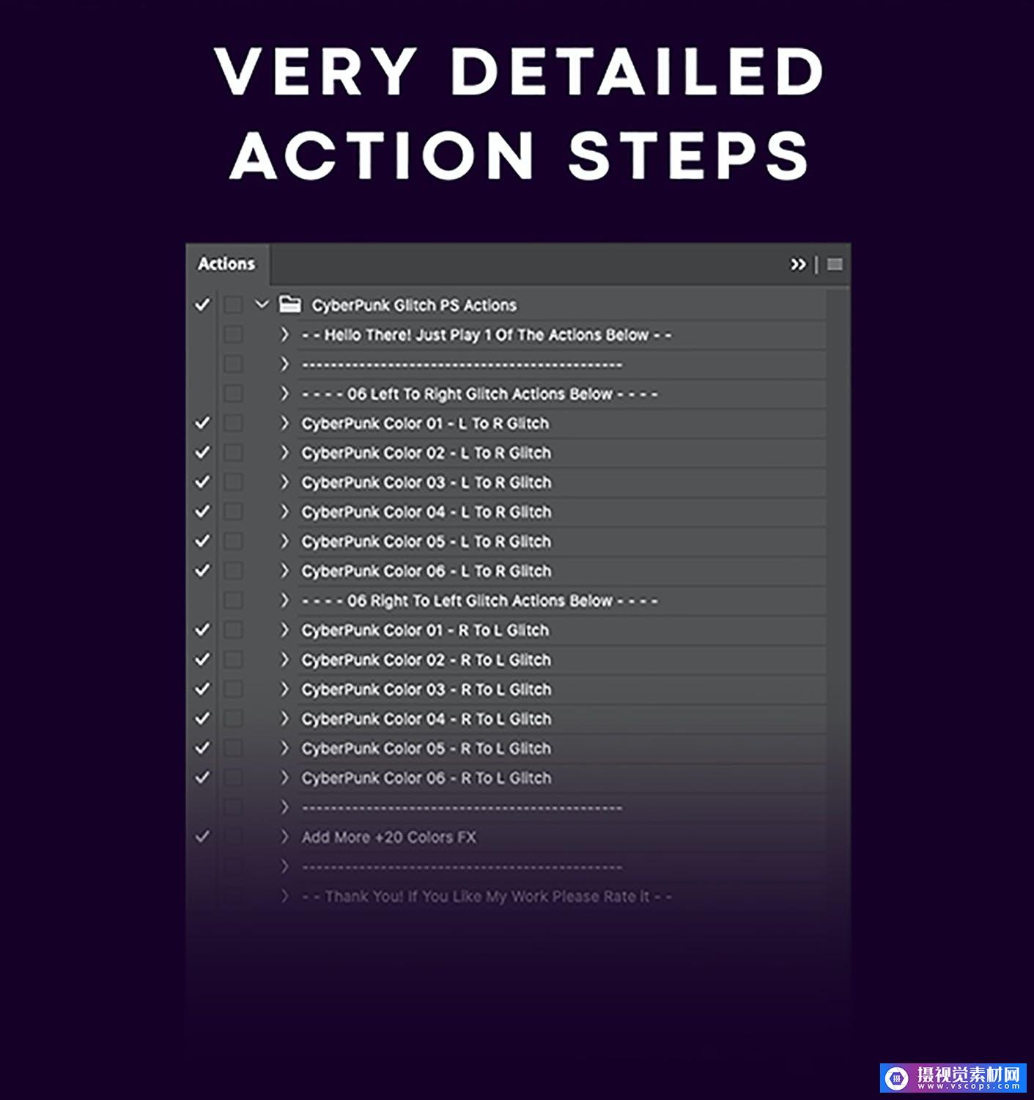Expand the Add More +20 Colors FX action
This screenshot has width=1034, height=1100.
pyautogui.click(x=285, y=837)
